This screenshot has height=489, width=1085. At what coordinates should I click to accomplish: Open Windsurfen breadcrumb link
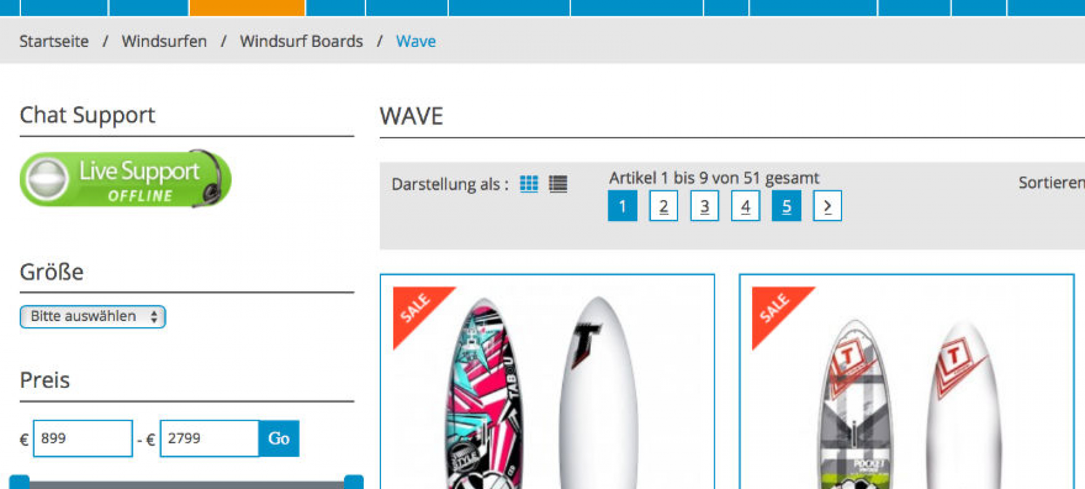tap(164, 41)
